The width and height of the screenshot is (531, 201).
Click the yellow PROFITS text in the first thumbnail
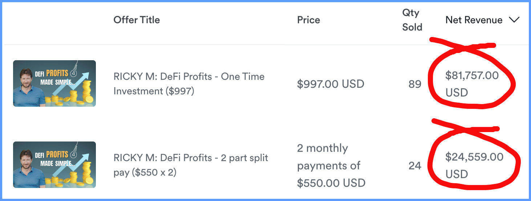[57, 73]
